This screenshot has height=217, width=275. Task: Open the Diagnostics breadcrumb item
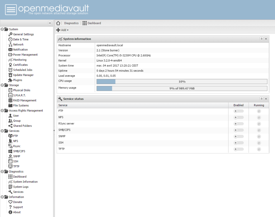71,23
